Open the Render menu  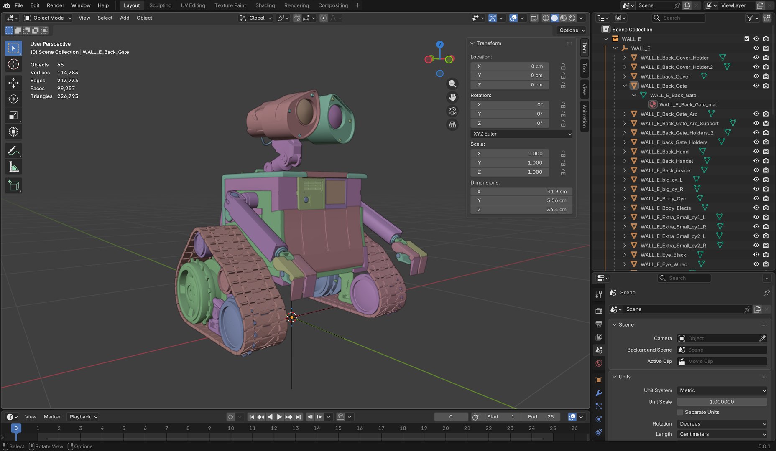[x=55, y=5]
